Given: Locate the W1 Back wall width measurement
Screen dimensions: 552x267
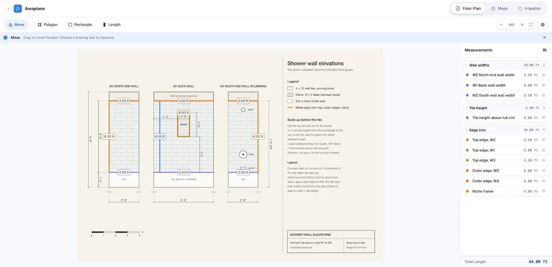Looking at the screenshot, I should click(544, 85).
